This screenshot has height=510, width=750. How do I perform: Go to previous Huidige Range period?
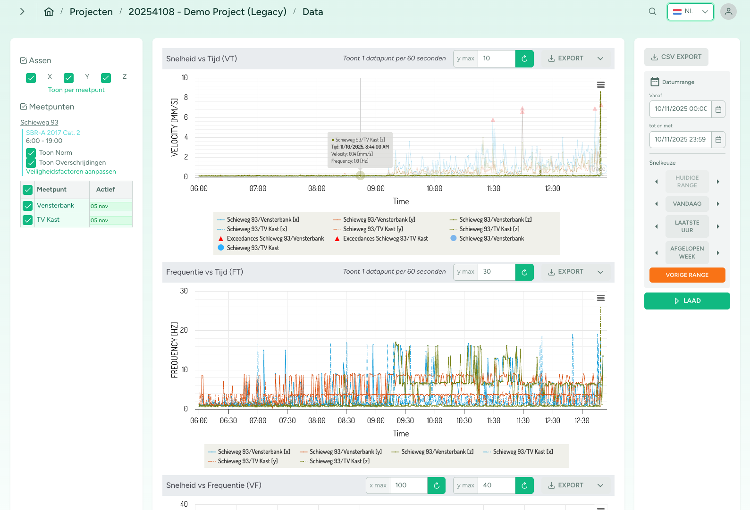[656, 182]
